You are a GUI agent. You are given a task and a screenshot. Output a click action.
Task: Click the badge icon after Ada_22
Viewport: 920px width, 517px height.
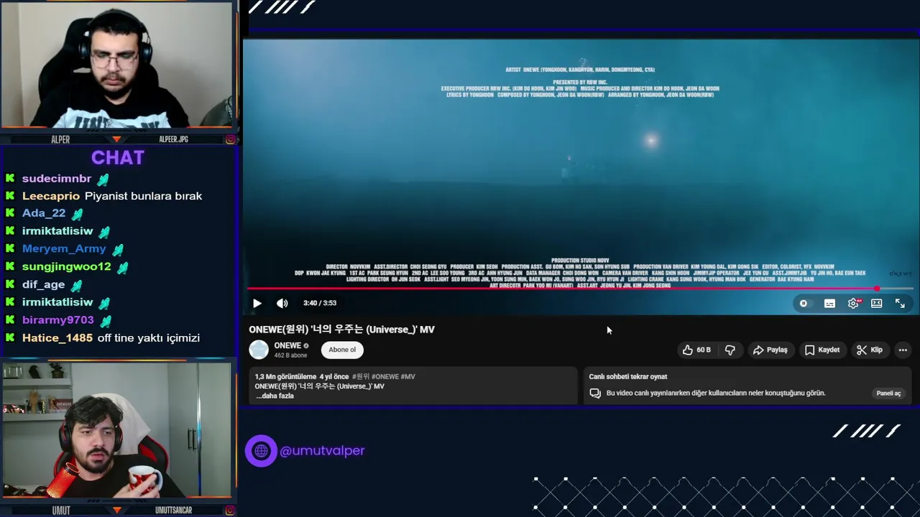[77, 214]
